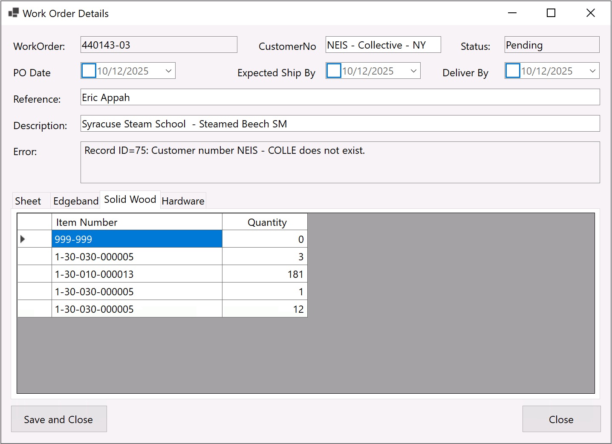
Task: Click the Work Order Details app icon
Action: coord(13,13)
